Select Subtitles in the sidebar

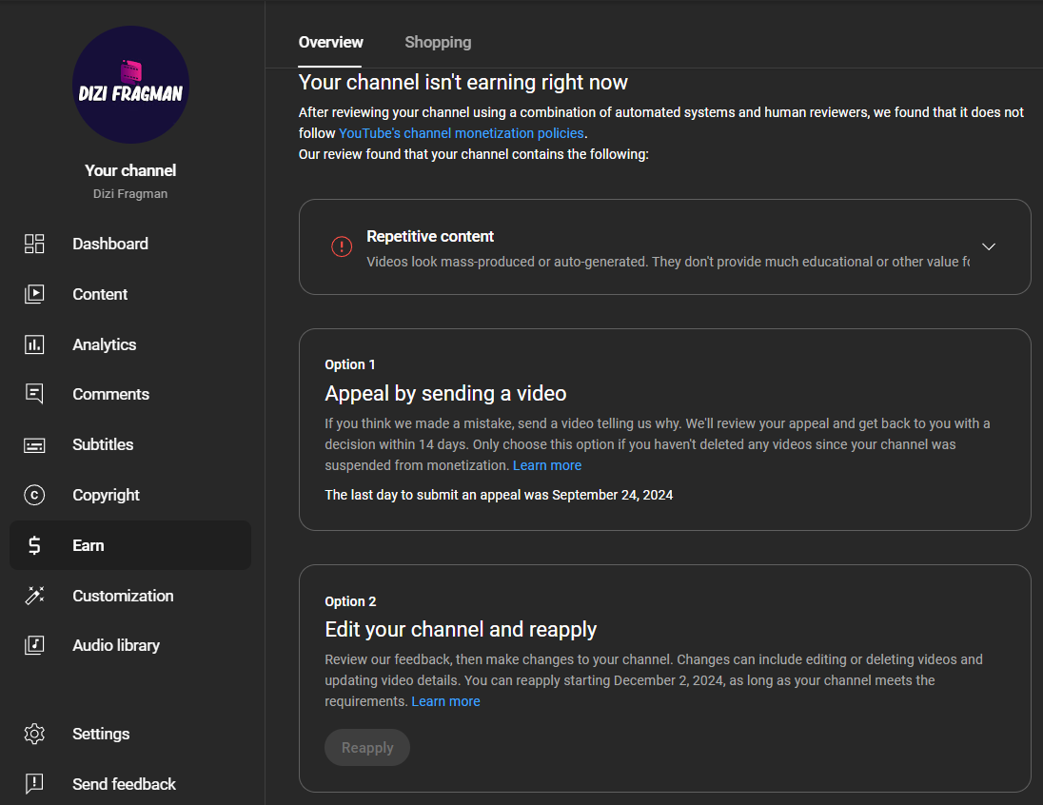[x=130, y=444]
